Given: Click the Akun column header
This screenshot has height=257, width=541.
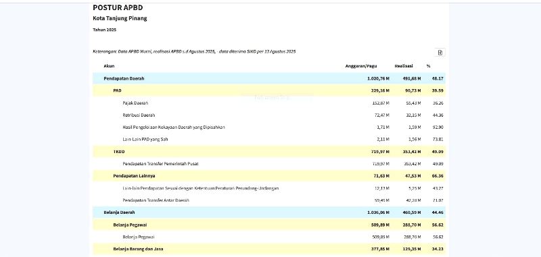Looking at the screenshot, I should pos(109,66).
